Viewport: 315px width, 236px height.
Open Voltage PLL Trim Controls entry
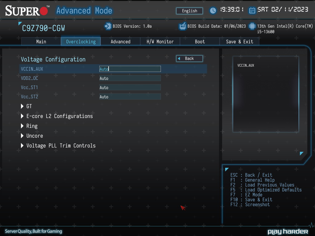61,146
